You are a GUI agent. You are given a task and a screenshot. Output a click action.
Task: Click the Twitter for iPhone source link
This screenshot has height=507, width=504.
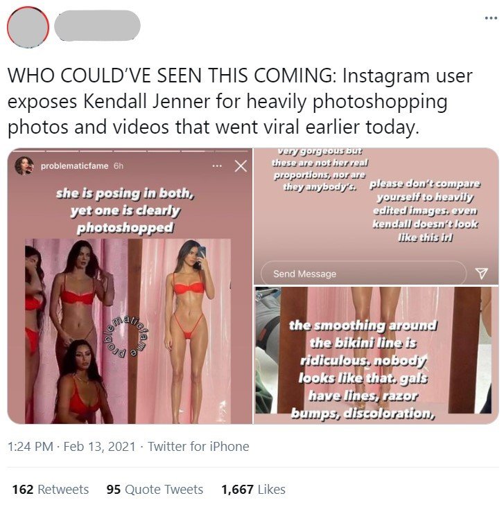tap(198, 446)
